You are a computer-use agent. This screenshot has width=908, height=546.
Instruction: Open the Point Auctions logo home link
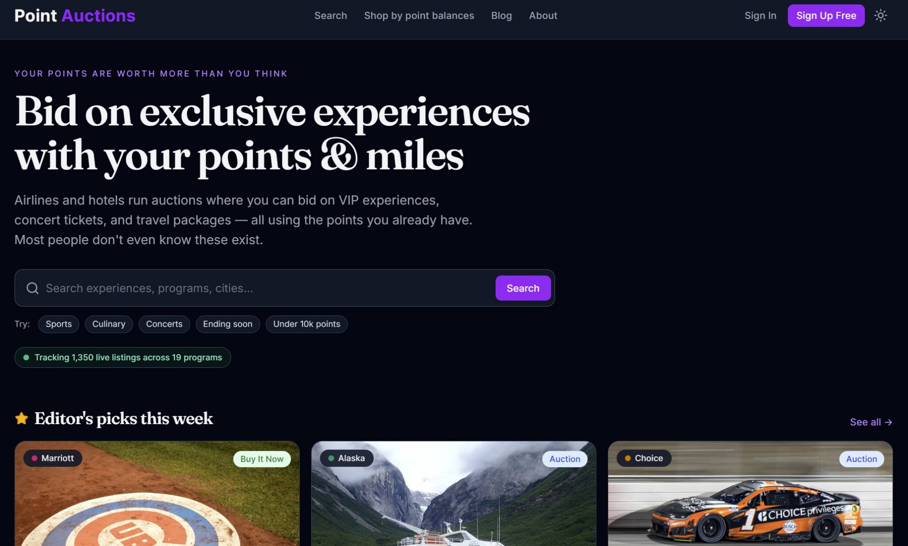[75, 16]
